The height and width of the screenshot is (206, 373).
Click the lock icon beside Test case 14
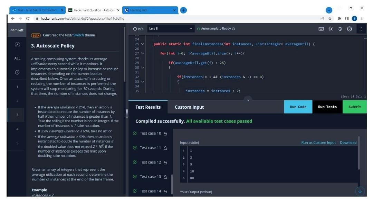tap(165, 191)
